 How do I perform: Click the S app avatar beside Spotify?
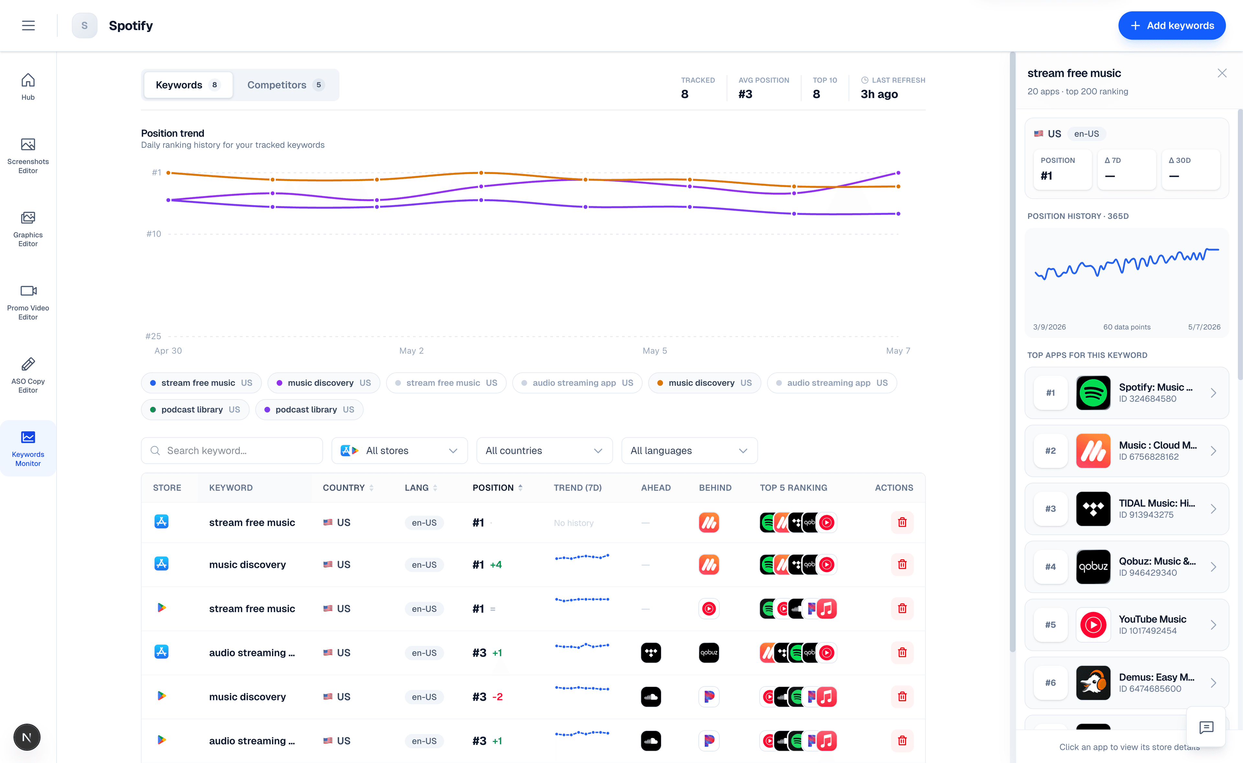84,25
